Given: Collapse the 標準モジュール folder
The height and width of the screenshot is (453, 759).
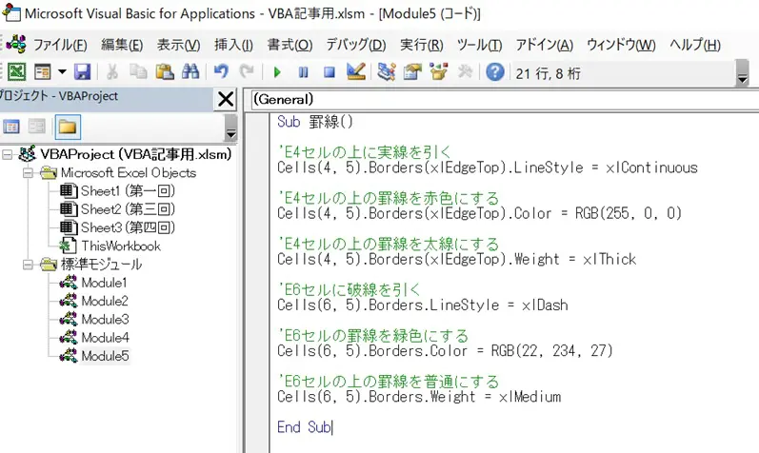Looking at the screenshot, I should pos(28,265).
